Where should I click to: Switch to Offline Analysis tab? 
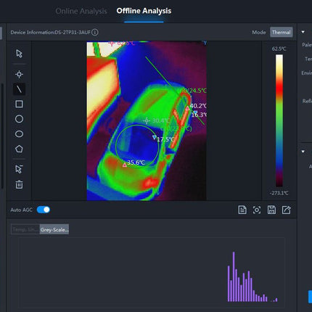(x=144, y=11)
